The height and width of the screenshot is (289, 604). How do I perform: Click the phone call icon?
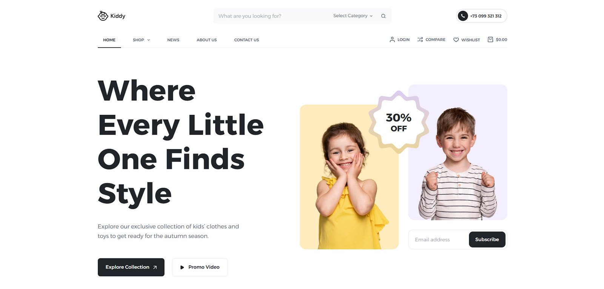pos(463,16)
